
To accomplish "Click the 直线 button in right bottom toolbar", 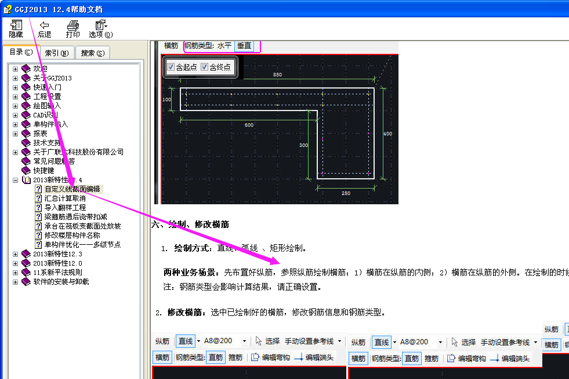I will [x=382, y=342].
